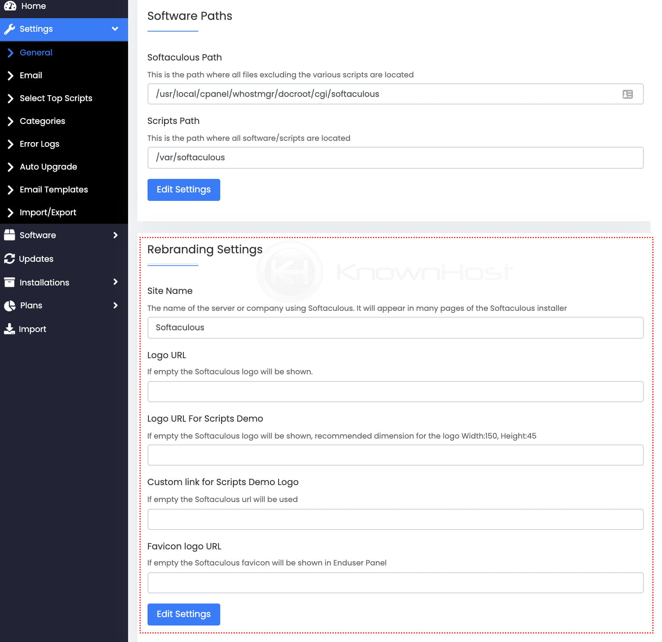The height and width of the screenshot is (642, 662).
Task: Click the Software box icon
Action: click(x=9, y=235)
